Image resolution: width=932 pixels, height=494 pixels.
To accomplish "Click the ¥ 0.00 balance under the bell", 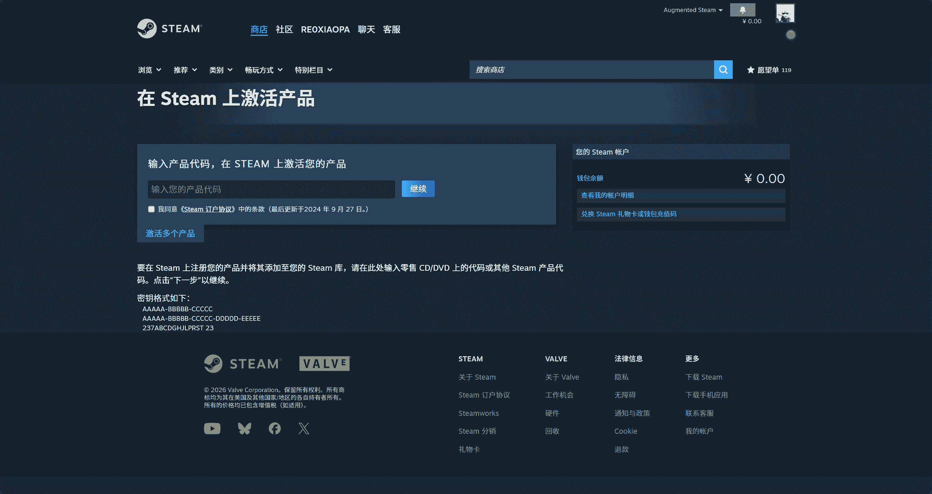I will [x=752, y=21].
